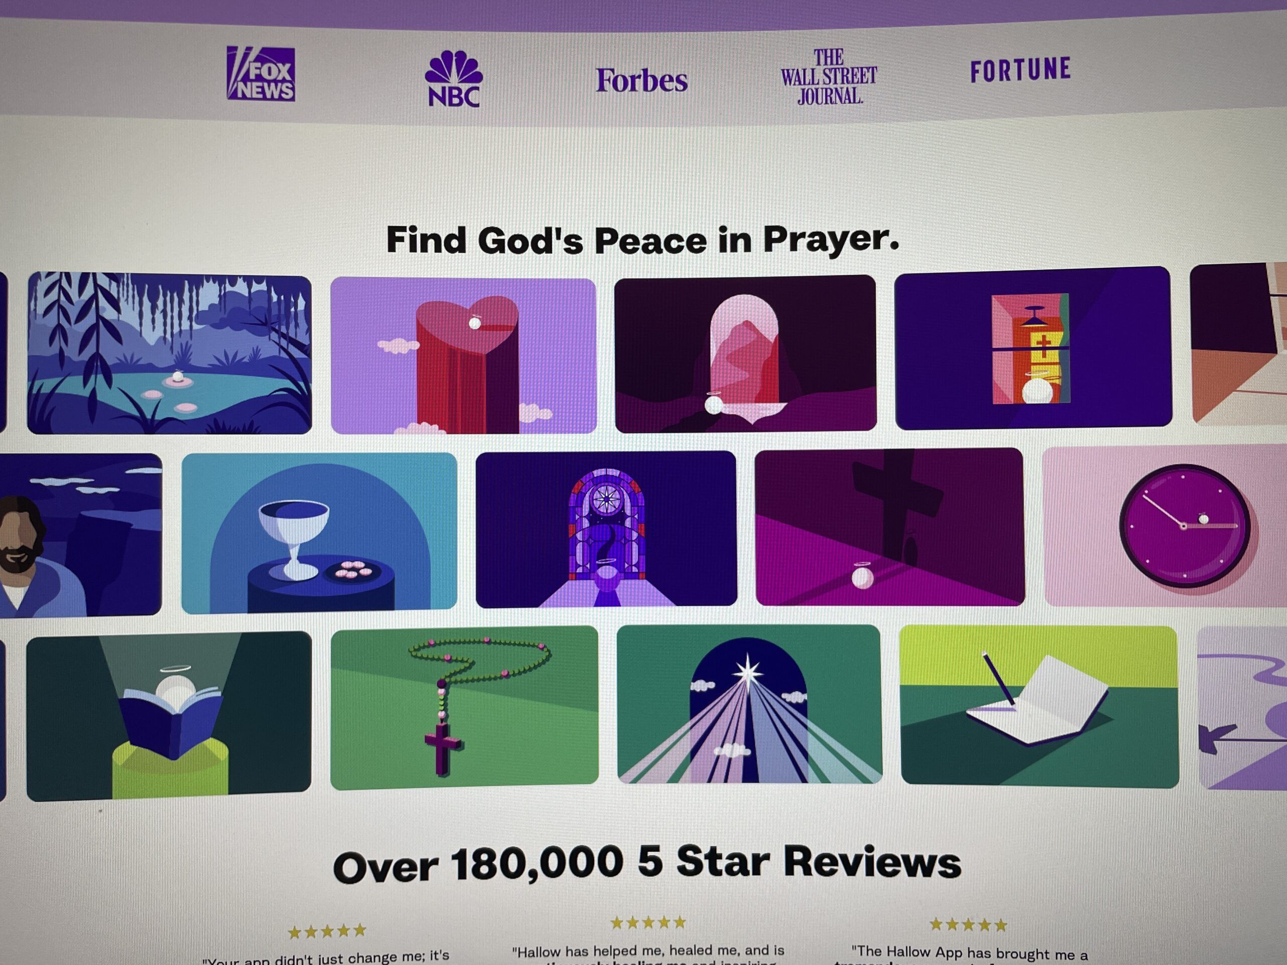Open the journal and pen card
The width and height of the screenshot is (1287, 965).
tap(1039, 707)
